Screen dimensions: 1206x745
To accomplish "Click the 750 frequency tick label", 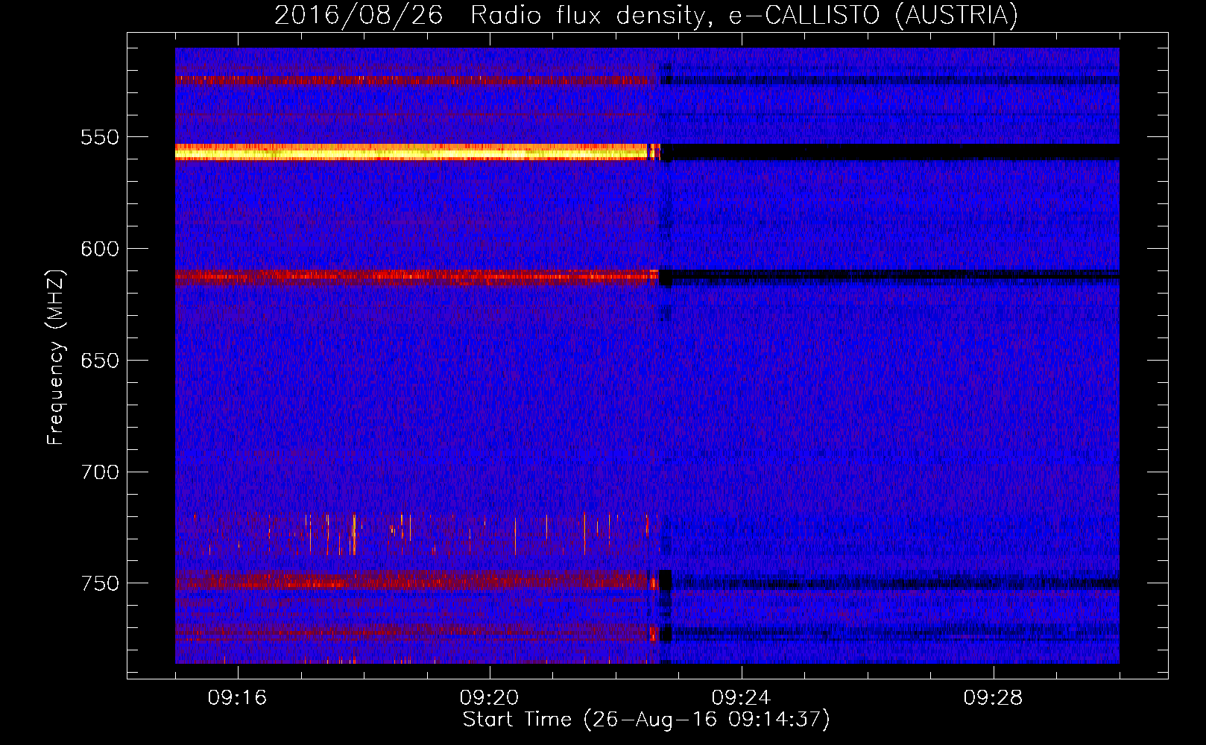I will [x=100, y=583].
